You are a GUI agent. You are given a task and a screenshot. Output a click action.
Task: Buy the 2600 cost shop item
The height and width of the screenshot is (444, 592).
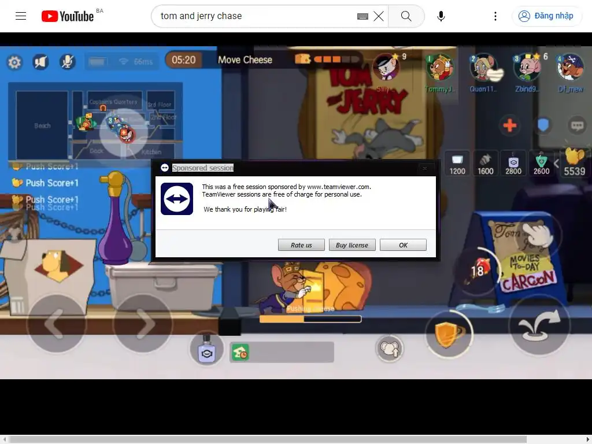pyautogui.click(x=541, y=164)
